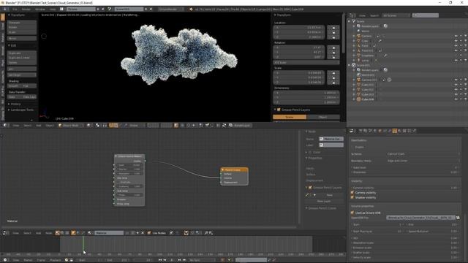Click the jump to start playback icon
The width and height of the screenshot is (468, 263).
pos(160,260)
